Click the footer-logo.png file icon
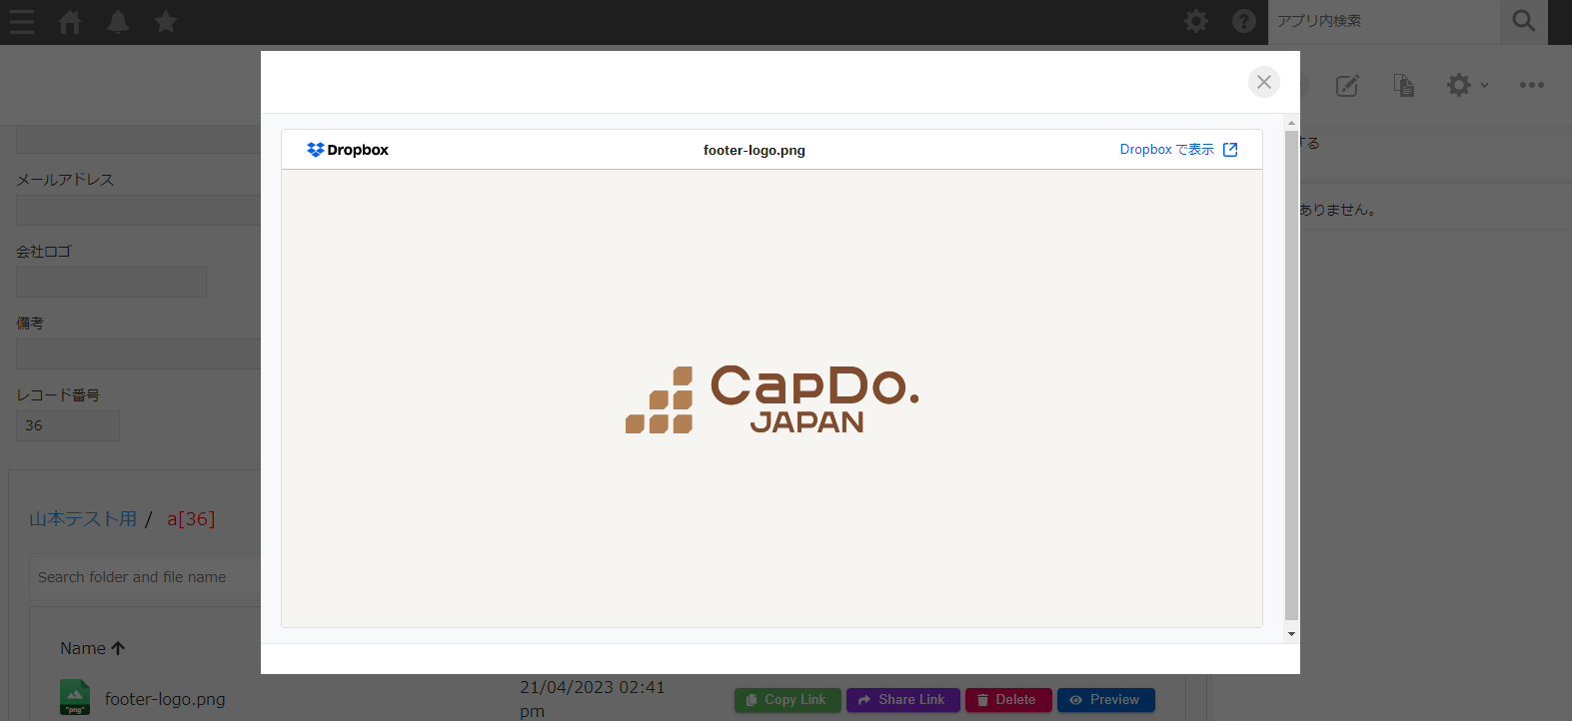Viewport: 1572px width, 721px height. [75, 697]
